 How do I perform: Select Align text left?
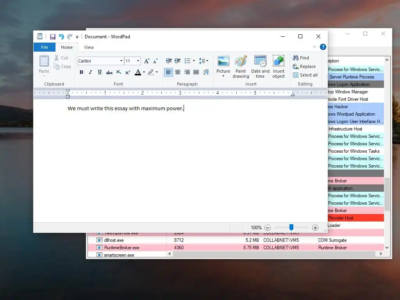tap(168, 72)
